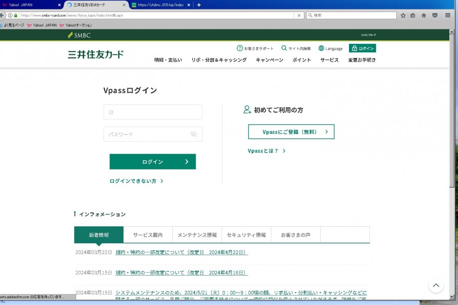Click the browser 検索 search box

pos(351,15)
